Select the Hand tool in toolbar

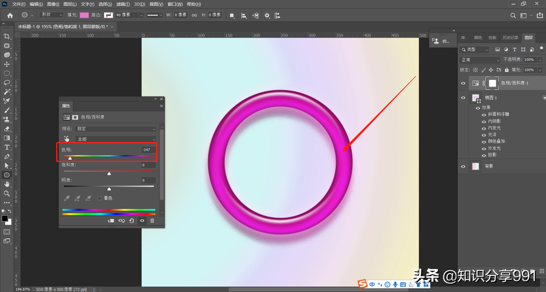(x=7, y=184)
